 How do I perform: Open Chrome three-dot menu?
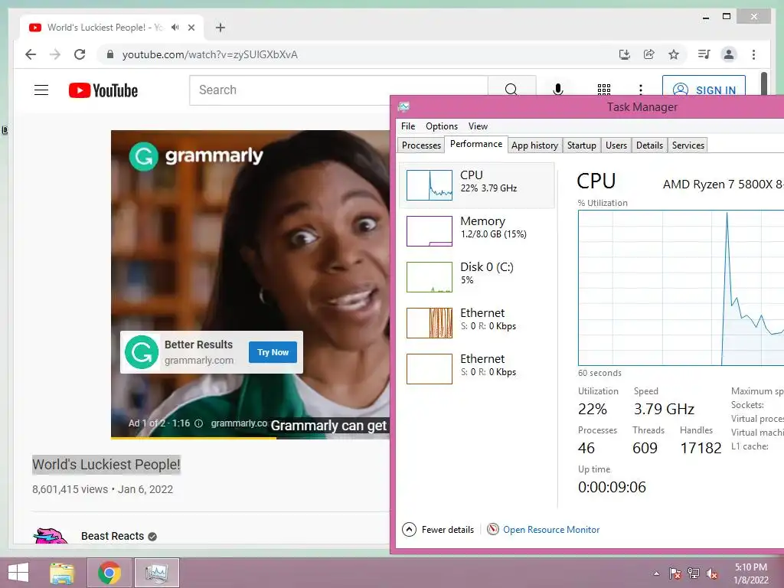tap(753, 54)
